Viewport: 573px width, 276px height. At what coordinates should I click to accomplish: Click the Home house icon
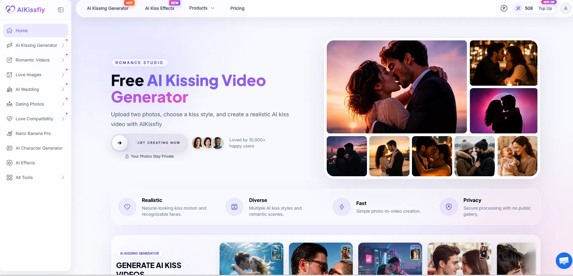coord(10,31)
